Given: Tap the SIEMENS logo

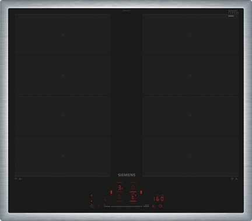Looking at the screenshot, I should [127, 175].
